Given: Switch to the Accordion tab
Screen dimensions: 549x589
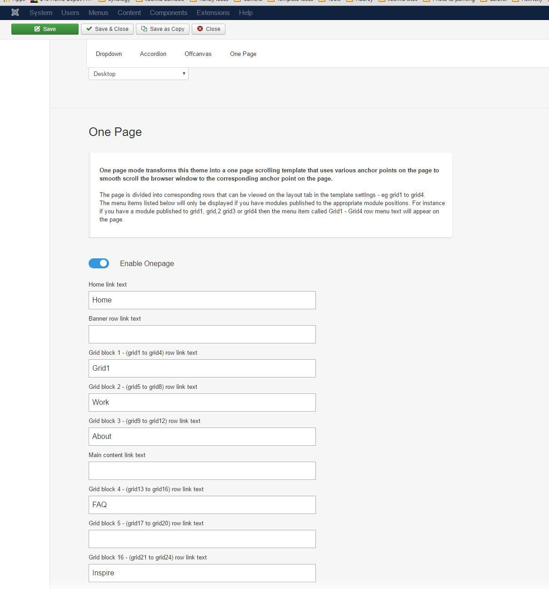Looking at the screenshot, I should click(x=153, y=54).
